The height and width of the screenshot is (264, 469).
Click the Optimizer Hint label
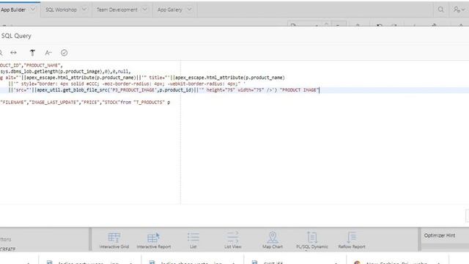coord(440,235)
